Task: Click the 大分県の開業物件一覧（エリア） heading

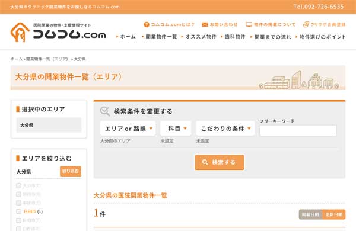Action: [68, 77]
